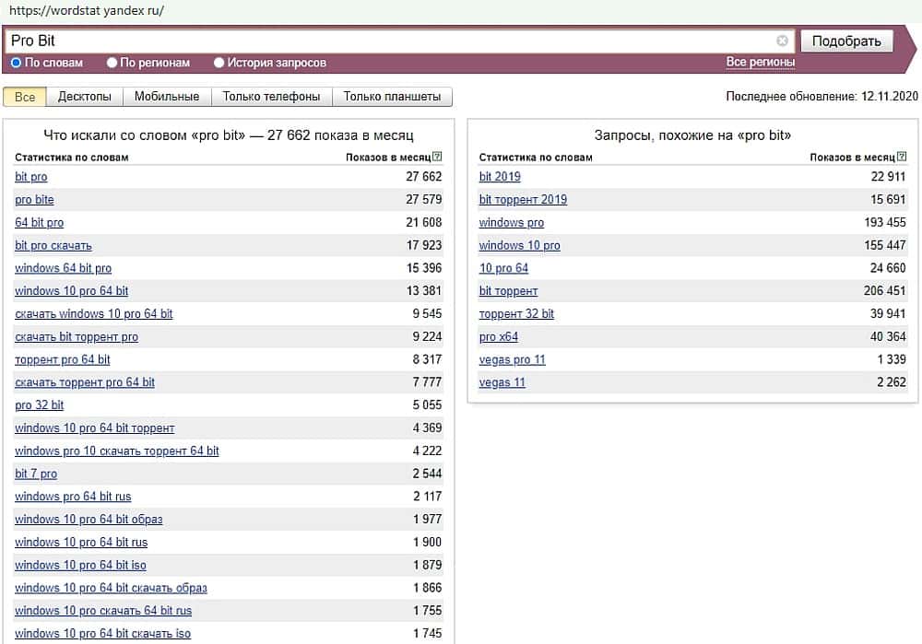The height and width of the screenshot is (644, 922).
Task: Open 'windows 10 pro 64 bit' link
Action: click(72, 291)
